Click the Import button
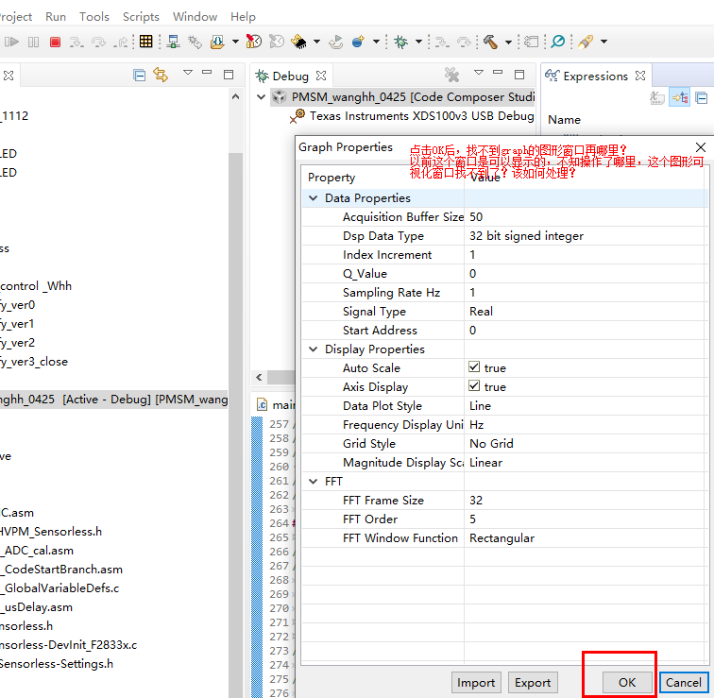Viewport: 714px width, 698px height. [476, 682]
